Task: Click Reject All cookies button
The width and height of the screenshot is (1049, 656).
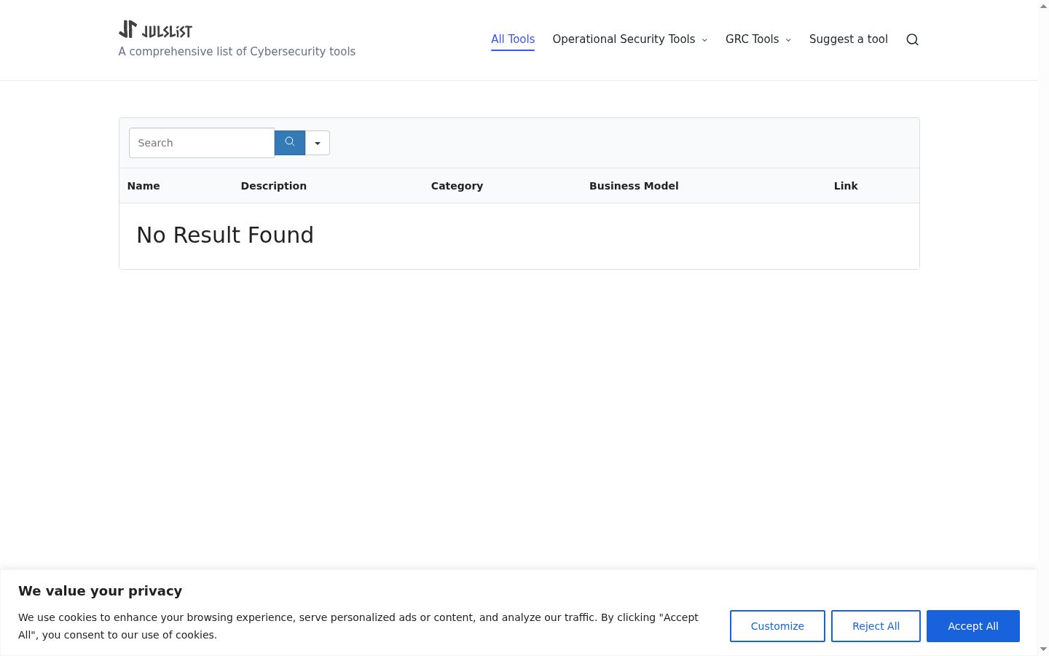Action: point(876,626)
